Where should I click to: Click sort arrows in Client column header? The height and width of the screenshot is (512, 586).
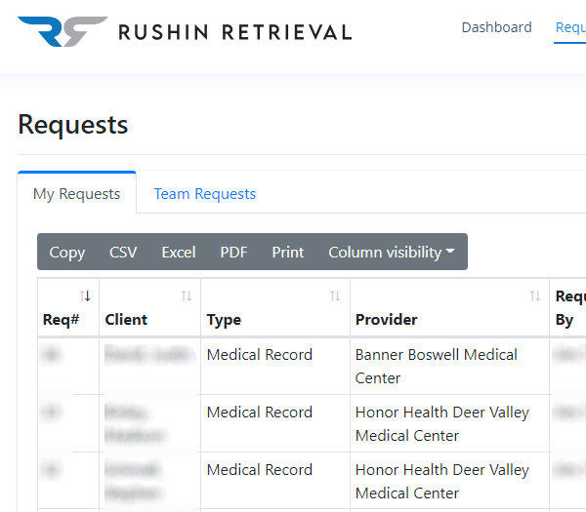[187, 295]
